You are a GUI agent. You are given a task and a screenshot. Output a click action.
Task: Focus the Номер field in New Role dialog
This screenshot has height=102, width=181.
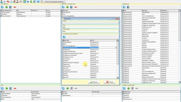pos(90,23)
